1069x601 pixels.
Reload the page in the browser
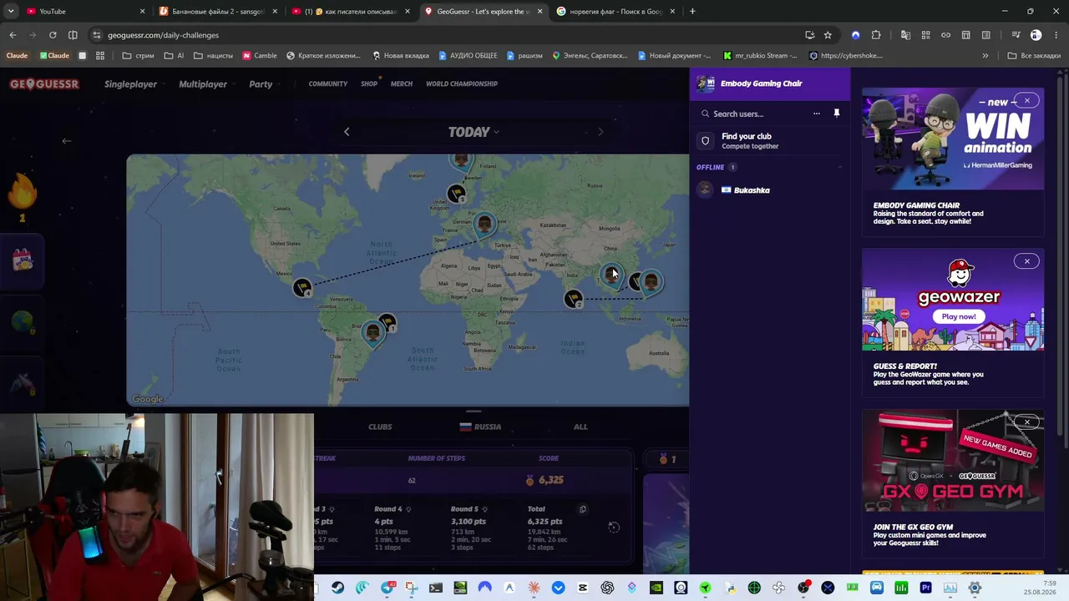[x=53, y=35]
